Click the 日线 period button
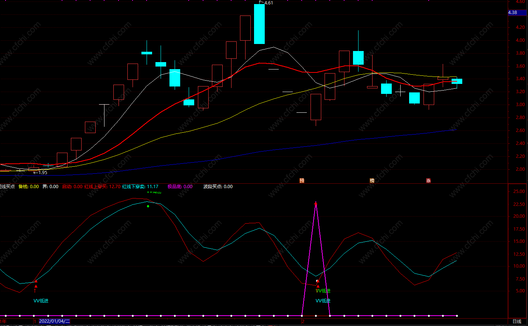The height and width of the screenshot is (326, 528). click(517, 322)
